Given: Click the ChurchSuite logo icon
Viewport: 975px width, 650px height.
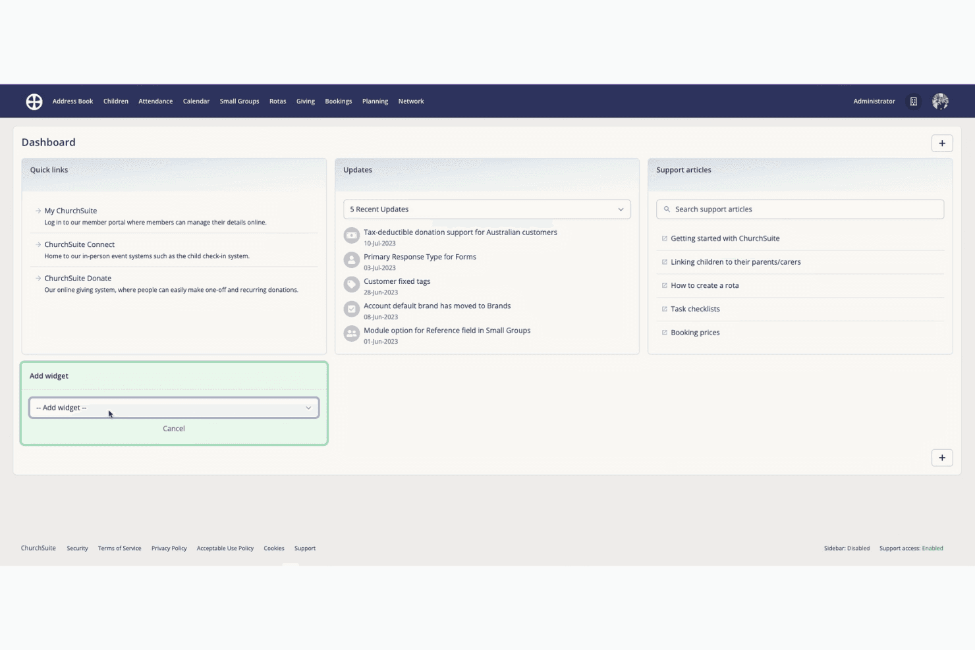Looking at the screenshot, I should [x=34, y=101].
